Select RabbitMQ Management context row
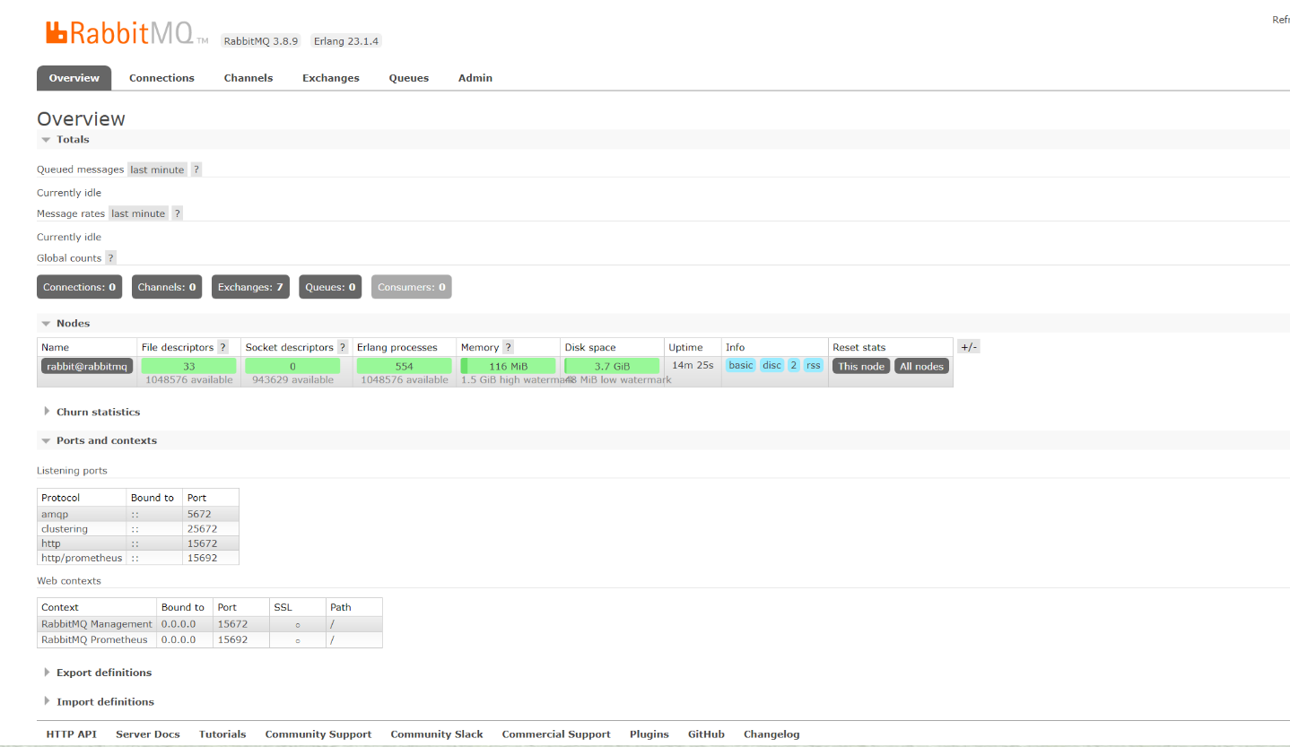Image resolution: width=1290 pixels, height=747 pixels. point(210,624)
